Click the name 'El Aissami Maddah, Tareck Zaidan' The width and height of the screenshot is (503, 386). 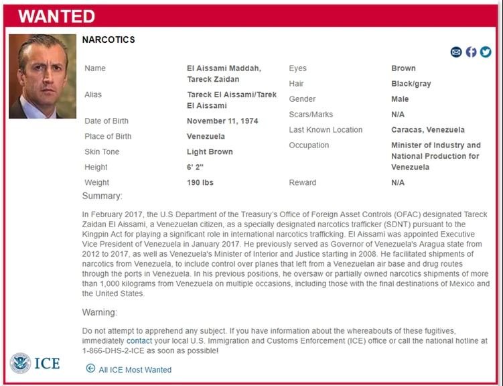[224, 74]
